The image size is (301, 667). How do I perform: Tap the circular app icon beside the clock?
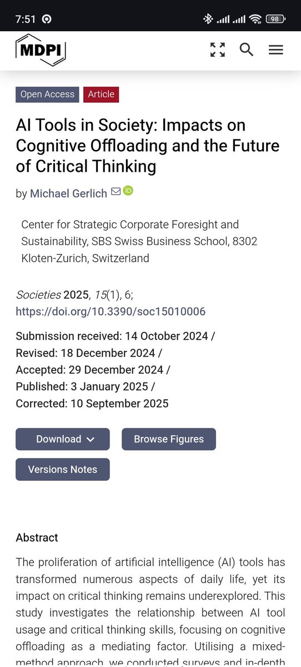tap(47, 19)
